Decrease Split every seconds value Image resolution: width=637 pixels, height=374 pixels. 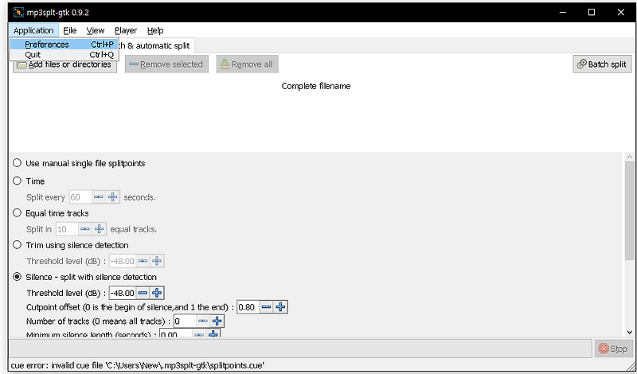tap(99, 197)
